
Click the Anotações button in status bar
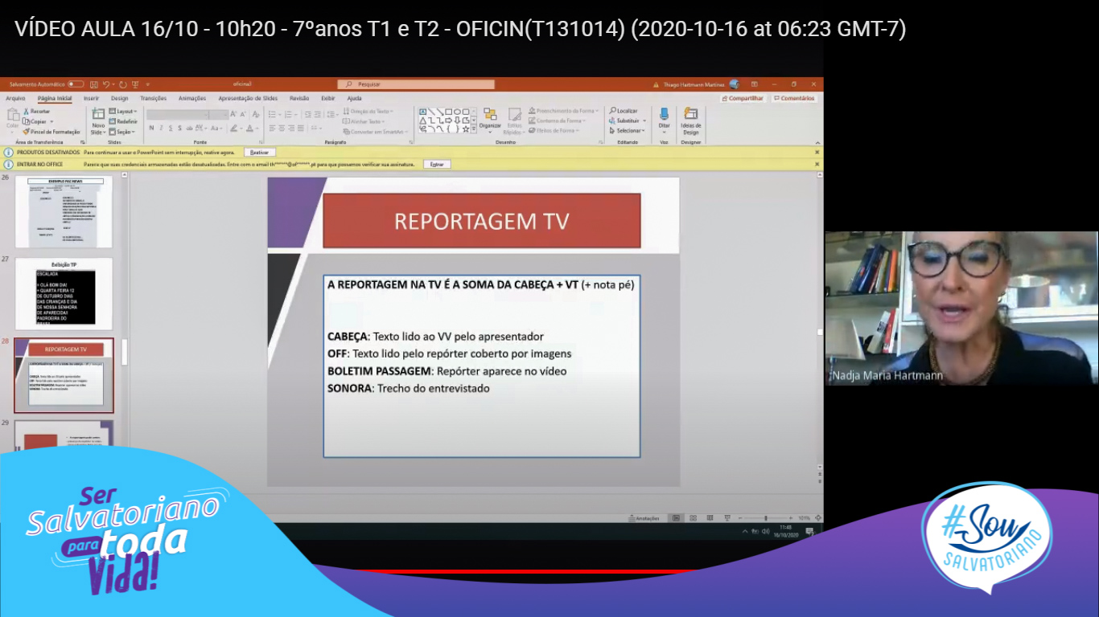[644, 518]
